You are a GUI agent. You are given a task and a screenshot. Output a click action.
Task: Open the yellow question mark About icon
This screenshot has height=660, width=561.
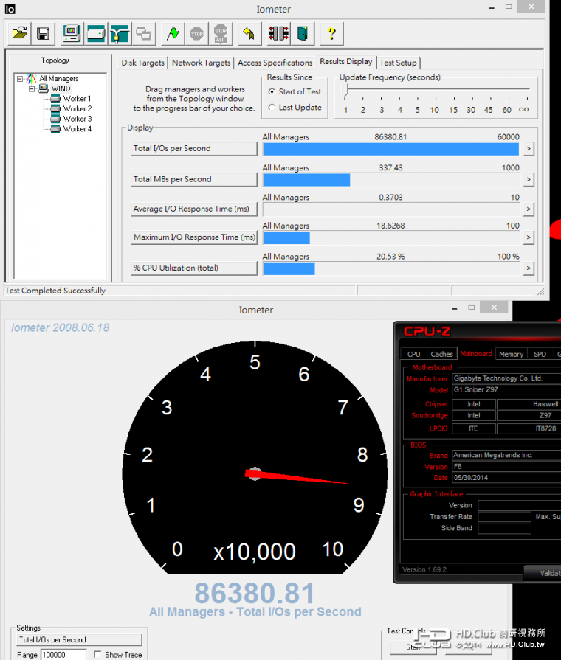(331, 33)
